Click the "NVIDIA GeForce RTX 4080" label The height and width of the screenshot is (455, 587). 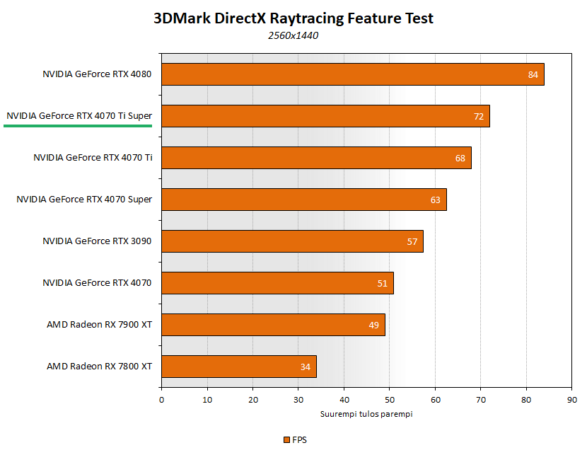(x=97, y=74)
